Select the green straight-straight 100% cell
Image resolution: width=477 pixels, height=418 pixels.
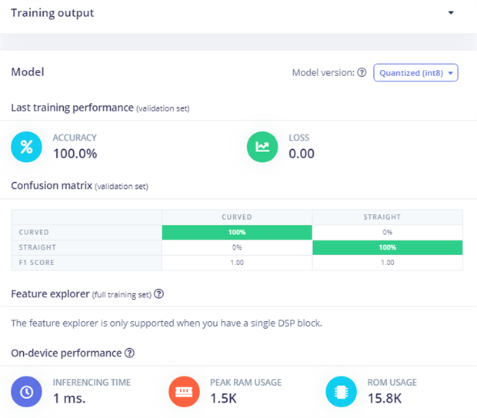[x=388, y=247]
